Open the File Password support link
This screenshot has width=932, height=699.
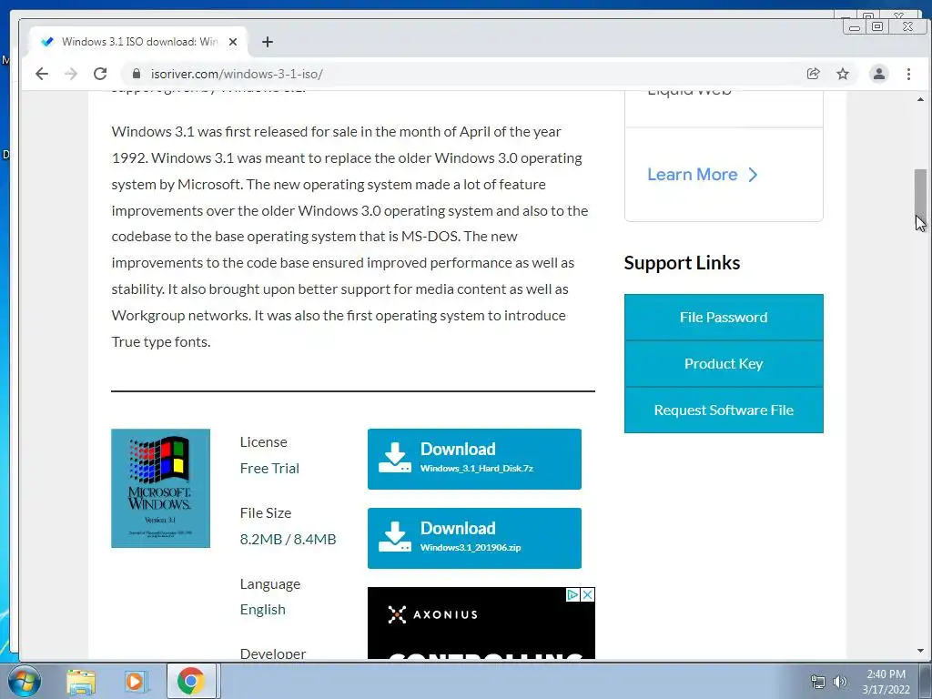point(724,317)
